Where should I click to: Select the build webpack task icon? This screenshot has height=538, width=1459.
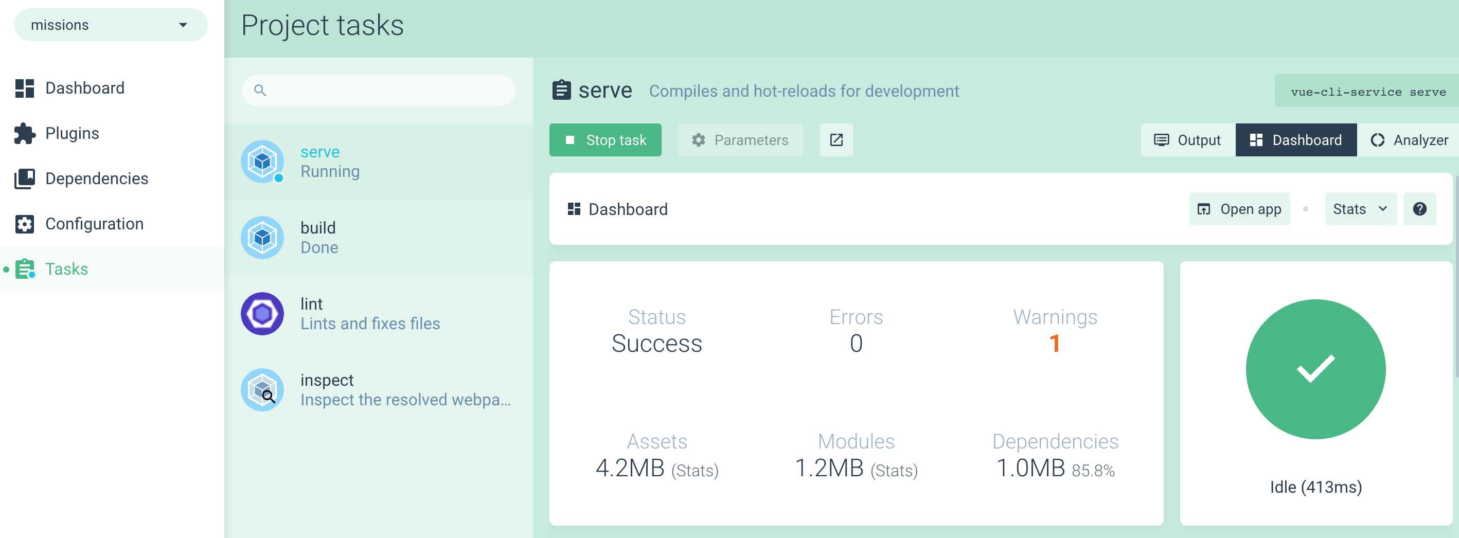[262, 238]
